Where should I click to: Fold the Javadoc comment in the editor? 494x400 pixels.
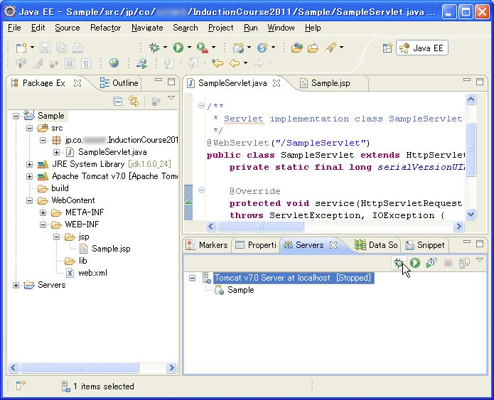(x=201, y=106)
